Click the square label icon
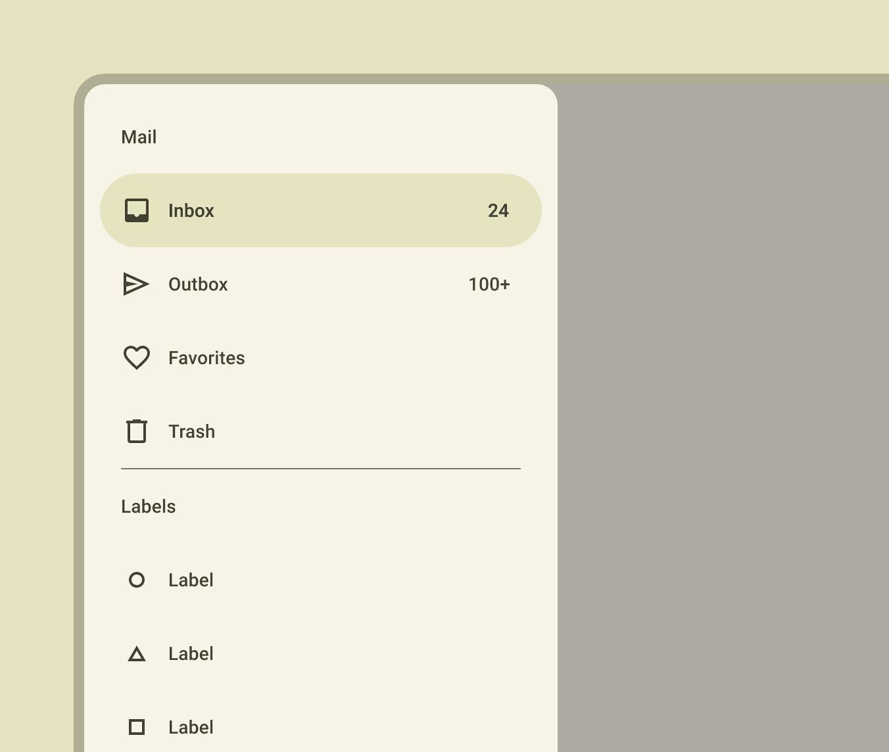889x752 pixels. click(x=137, y=727)
